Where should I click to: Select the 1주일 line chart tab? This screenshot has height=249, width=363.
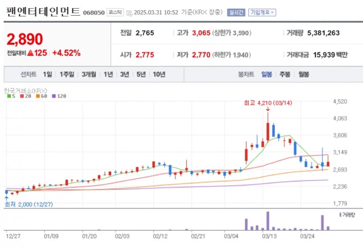coord(67,75)
